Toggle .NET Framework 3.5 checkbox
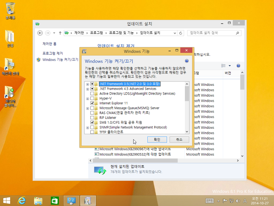Image resolution: width=274 pixels, height=206 pixels. tap(92, 84)
